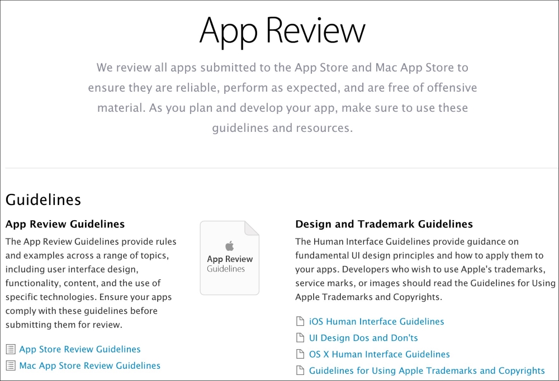This screenshot has height=381, width=559.
Task: Click the page icon beside UI Design Dos and Don'ts
Action: pos(300,338)
